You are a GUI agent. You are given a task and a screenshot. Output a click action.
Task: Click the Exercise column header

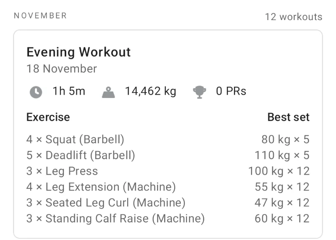(48, 117)
